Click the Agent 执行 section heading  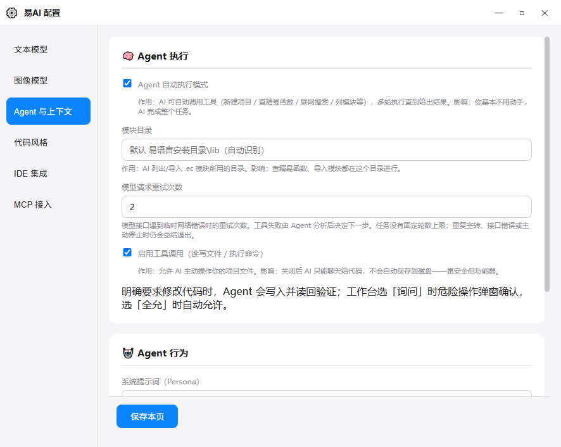click(x=163, y=56)
